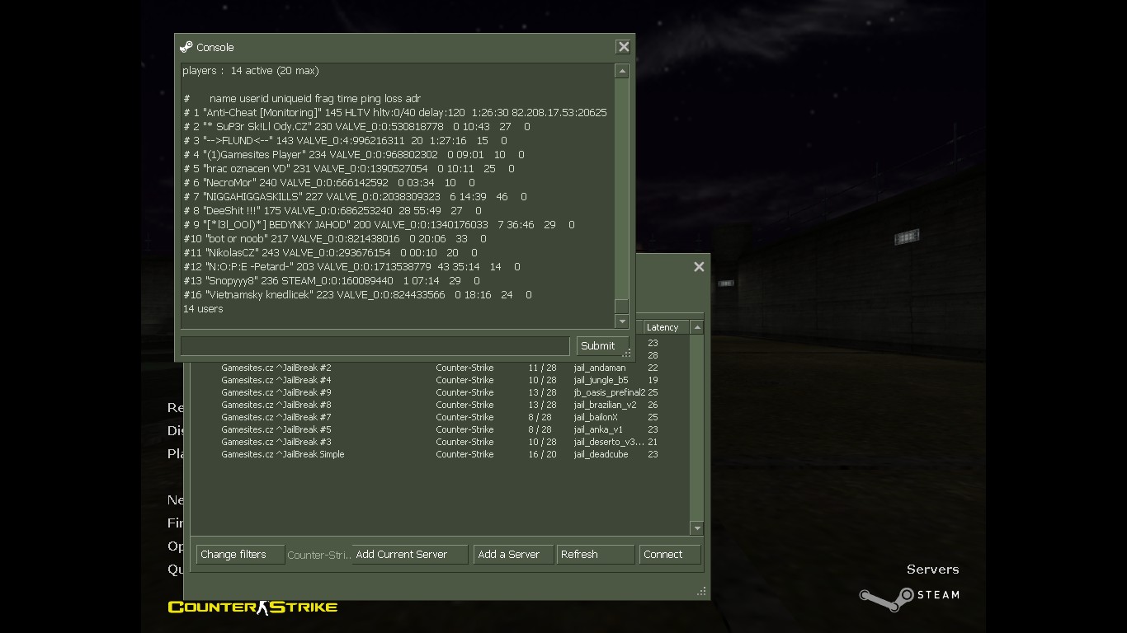Click console scrollbar down arrow
Screen dimensions: 1127x633
point(622,321)
